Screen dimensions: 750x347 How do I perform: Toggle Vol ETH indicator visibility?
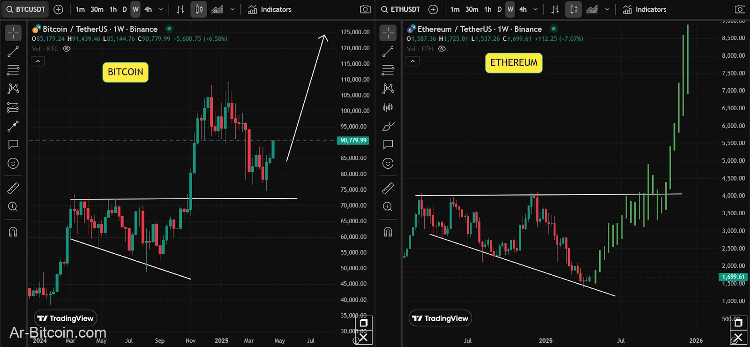click(442, 49)
